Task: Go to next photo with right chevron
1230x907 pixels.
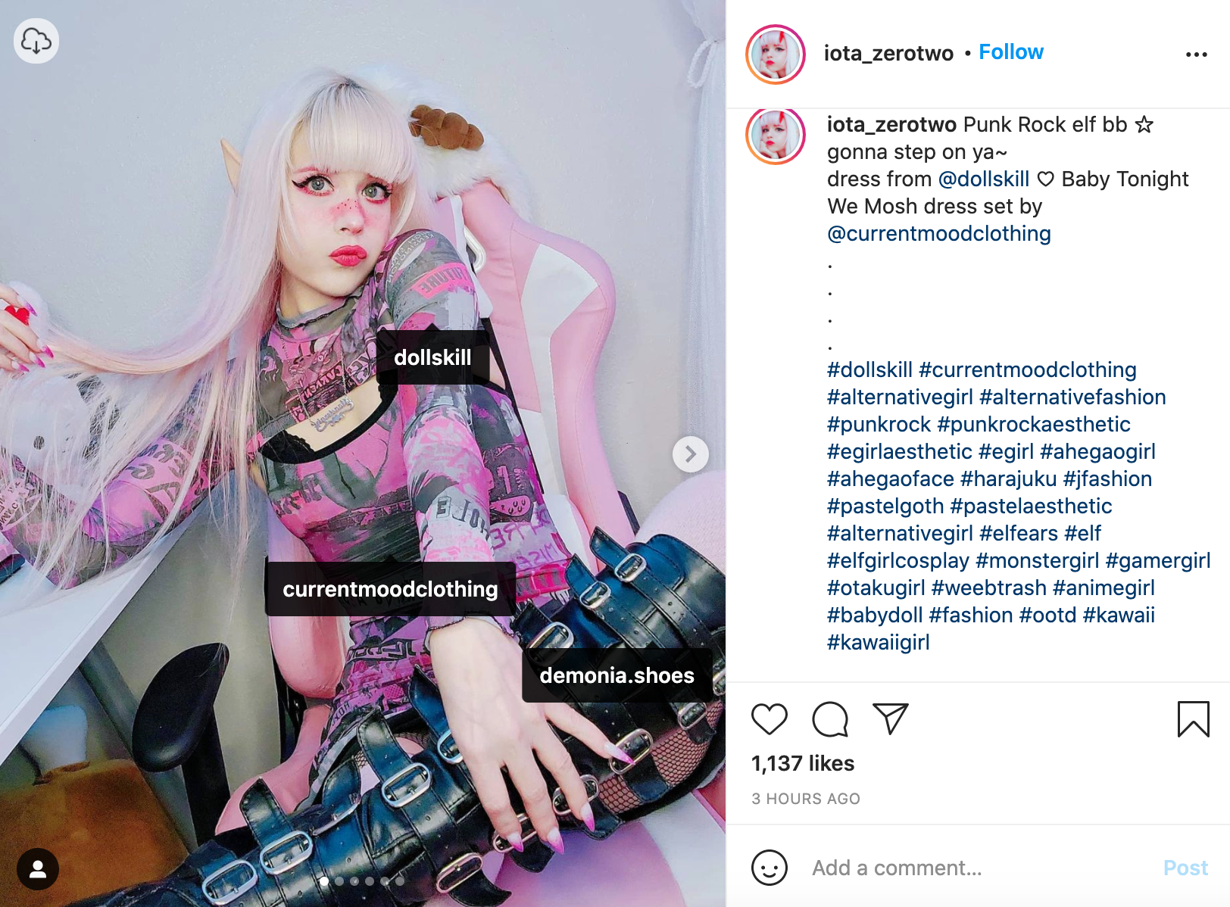Action: click(690, 454)
